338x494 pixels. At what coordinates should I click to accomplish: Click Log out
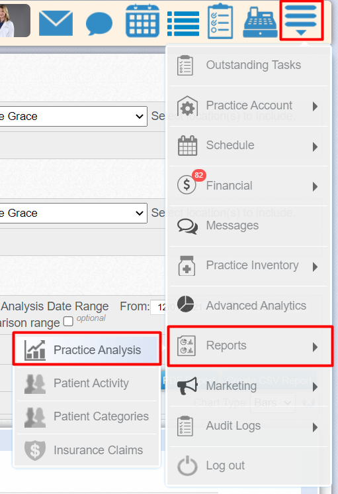click(249, 465)
